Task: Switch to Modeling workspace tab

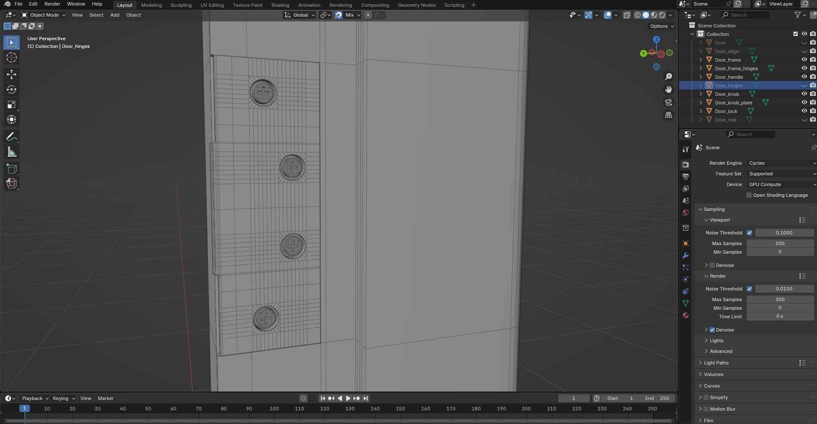Action: click(x=152, y=5)
